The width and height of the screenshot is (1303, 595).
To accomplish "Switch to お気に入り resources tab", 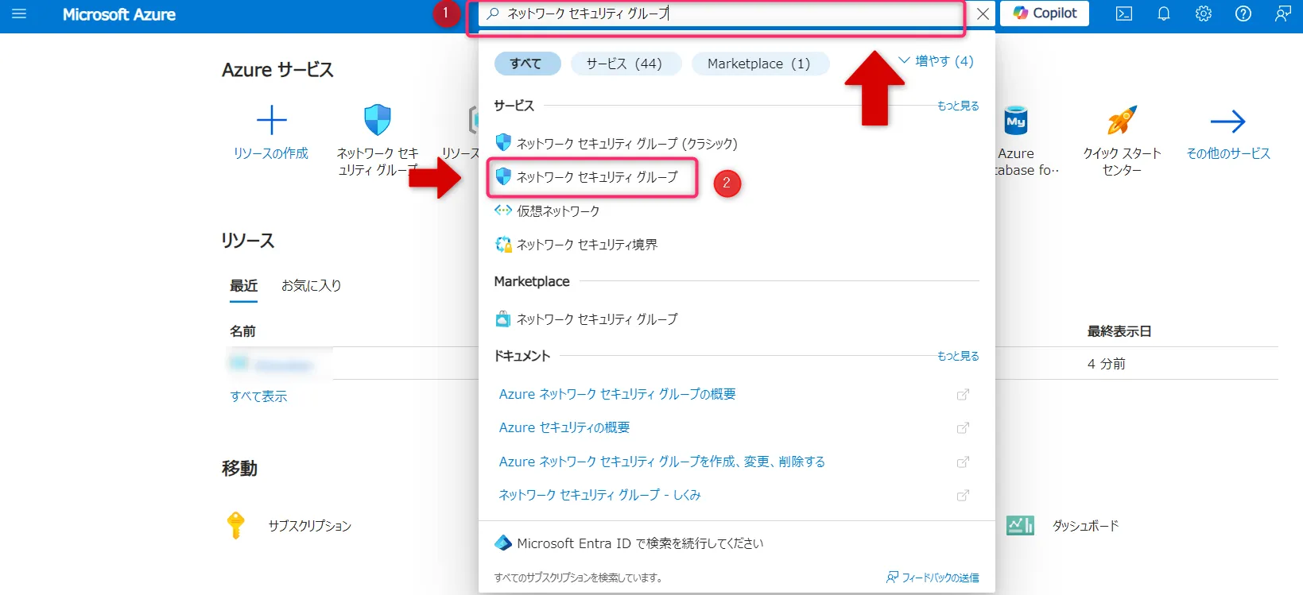I will [x=311, y=286].
